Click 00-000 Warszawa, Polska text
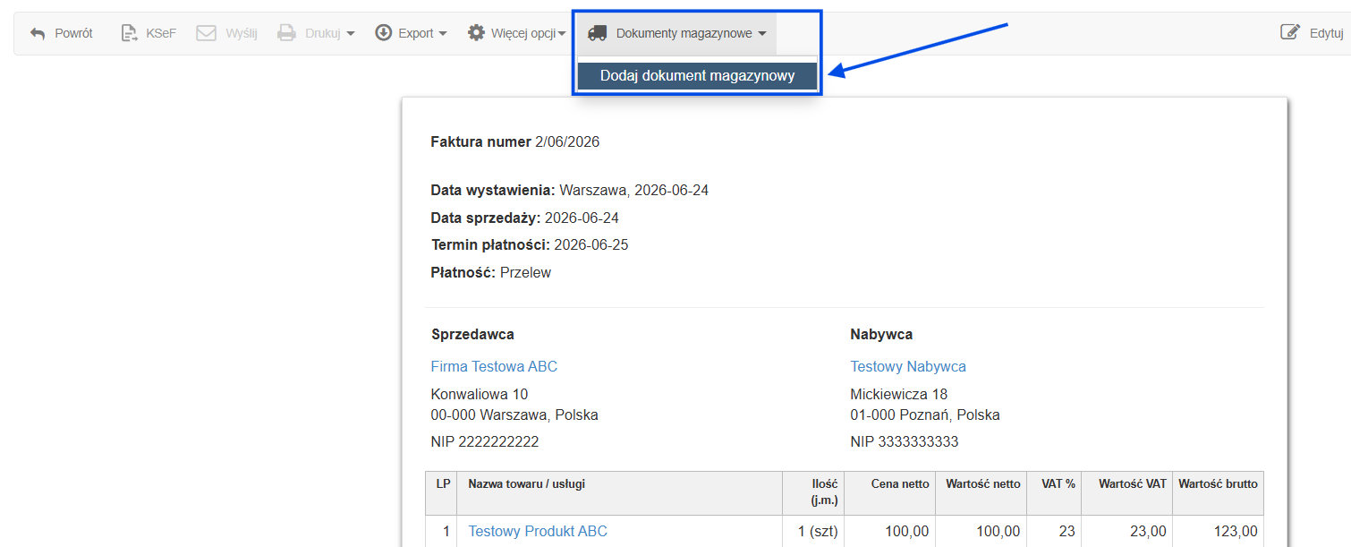 point(514,415)
